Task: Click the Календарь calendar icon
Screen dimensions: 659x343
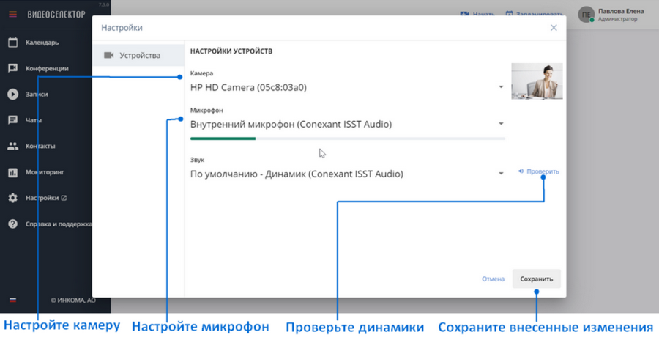Action: 12,43
